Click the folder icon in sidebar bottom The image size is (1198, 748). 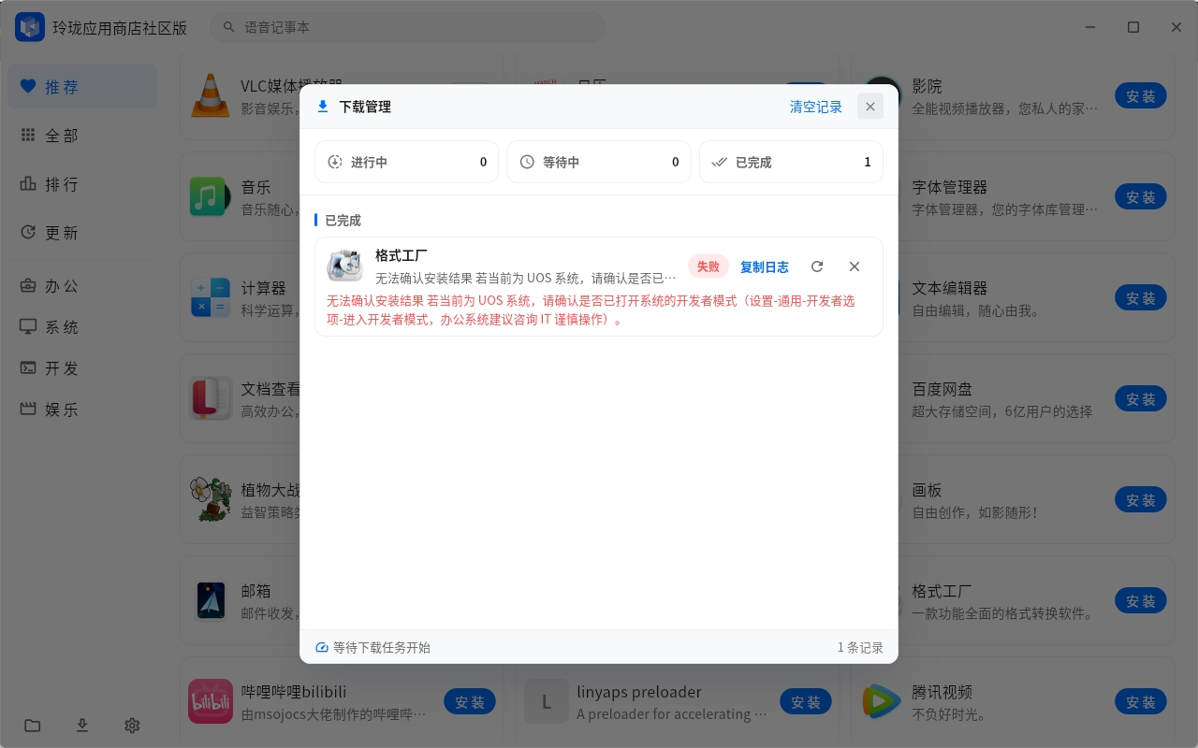[x=33, y=726]
